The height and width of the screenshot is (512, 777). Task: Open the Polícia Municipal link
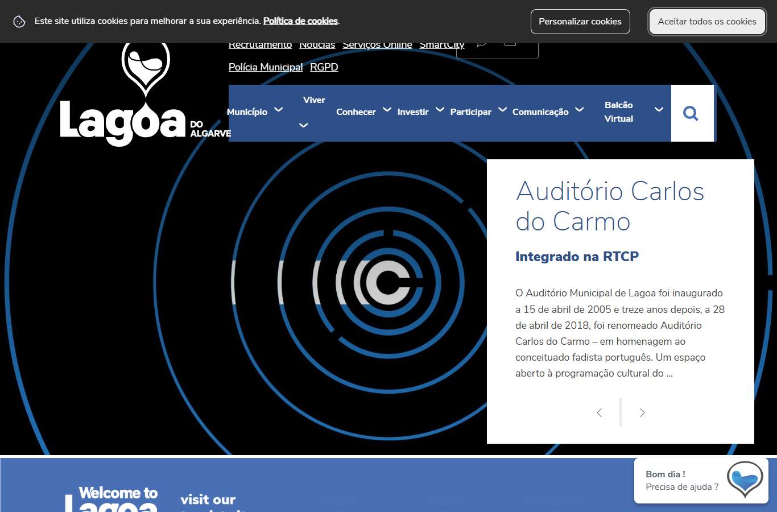[x=266, y=67]
